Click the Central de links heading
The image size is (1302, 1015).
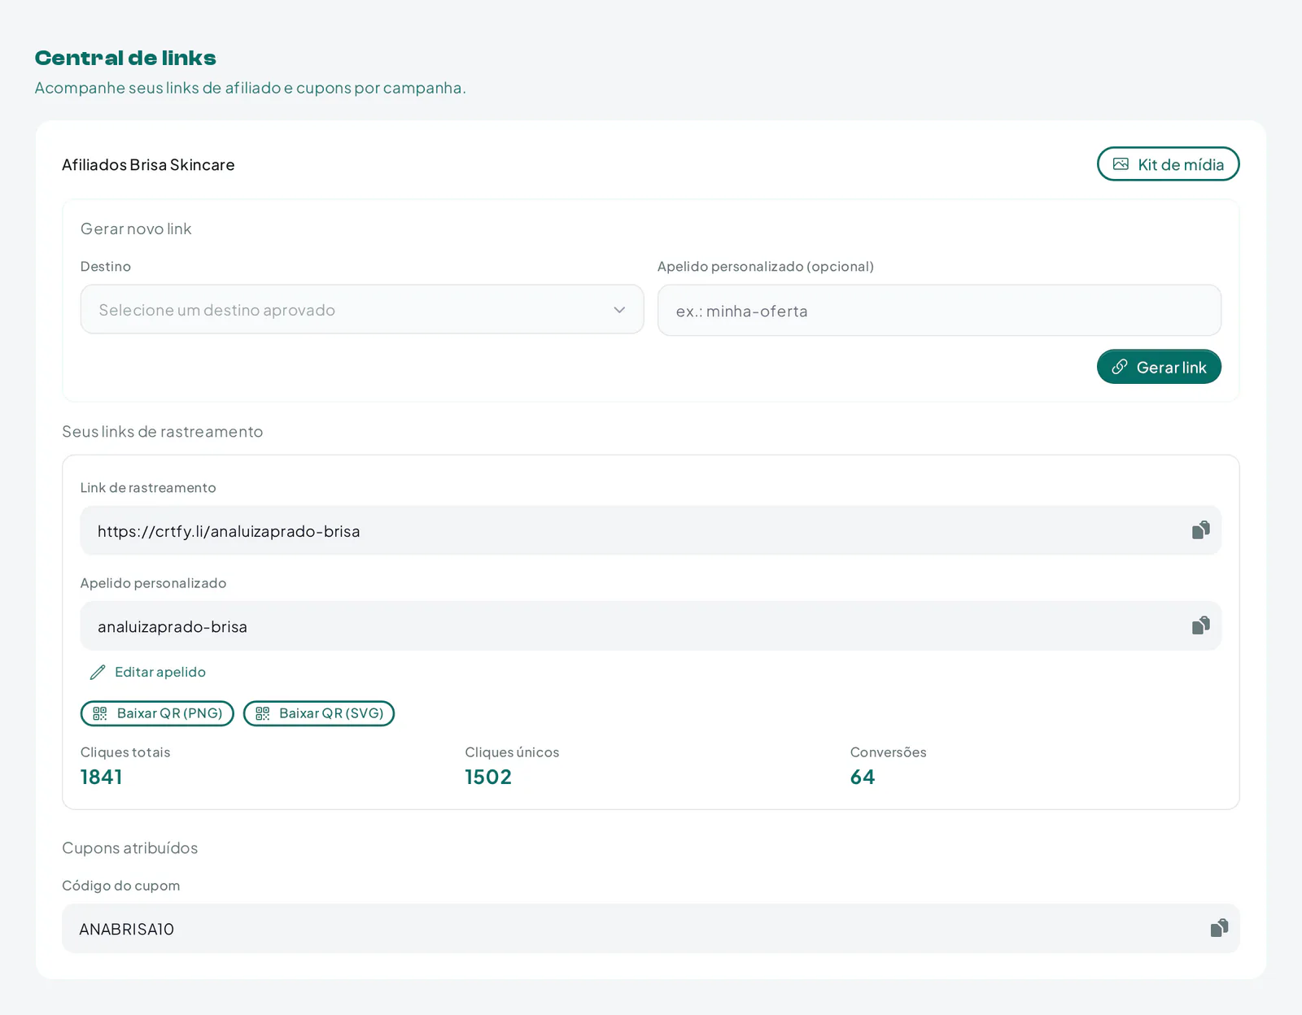coord(125,58)
